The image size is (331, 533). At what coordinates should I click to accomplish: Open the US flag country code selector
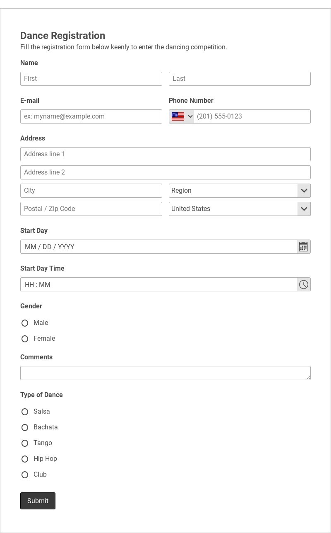pyautogui.click(x=182, y=116)
